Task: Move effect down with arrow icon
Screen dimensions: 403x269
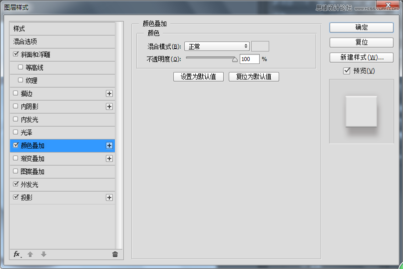Action: [43, 254]
